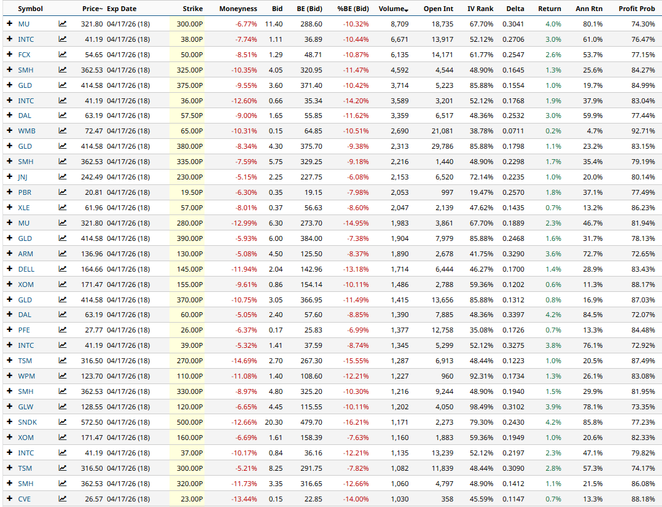
Task: Open the GLW row chart icon
Action: coord(63,407)
